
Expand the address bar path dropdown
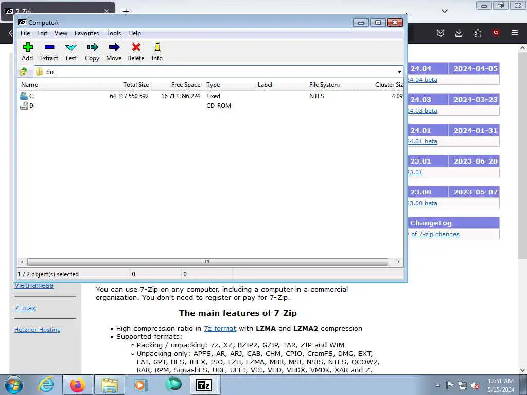point(399,72)
